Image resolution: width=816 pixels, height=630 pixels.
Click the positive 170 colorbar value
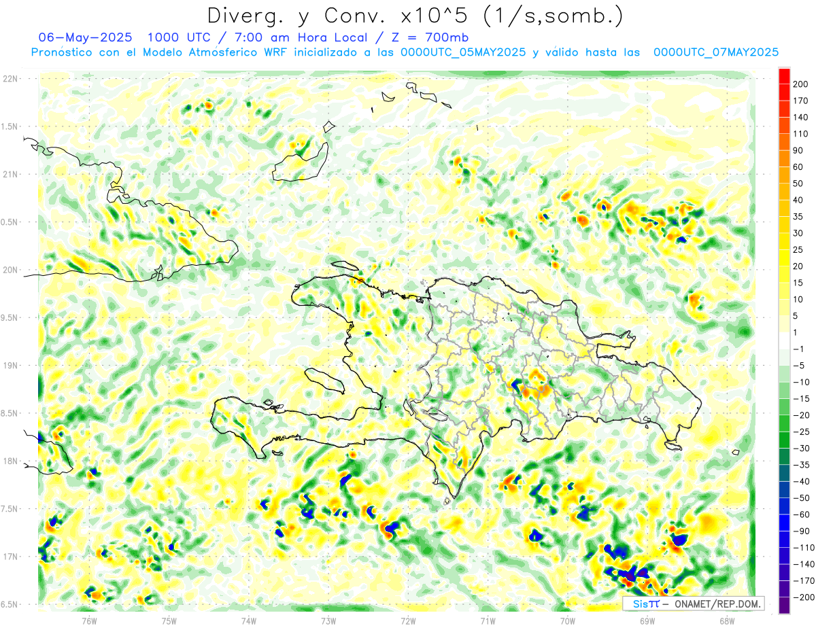802,101
